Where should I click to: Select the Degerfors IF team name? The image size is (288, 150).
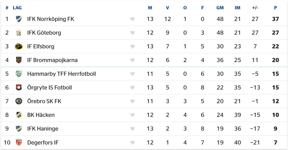tap(43, 142)
